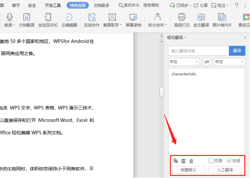Click the 人工翻译 human translation button
This screenshot has width=250, height=178.
225,170
